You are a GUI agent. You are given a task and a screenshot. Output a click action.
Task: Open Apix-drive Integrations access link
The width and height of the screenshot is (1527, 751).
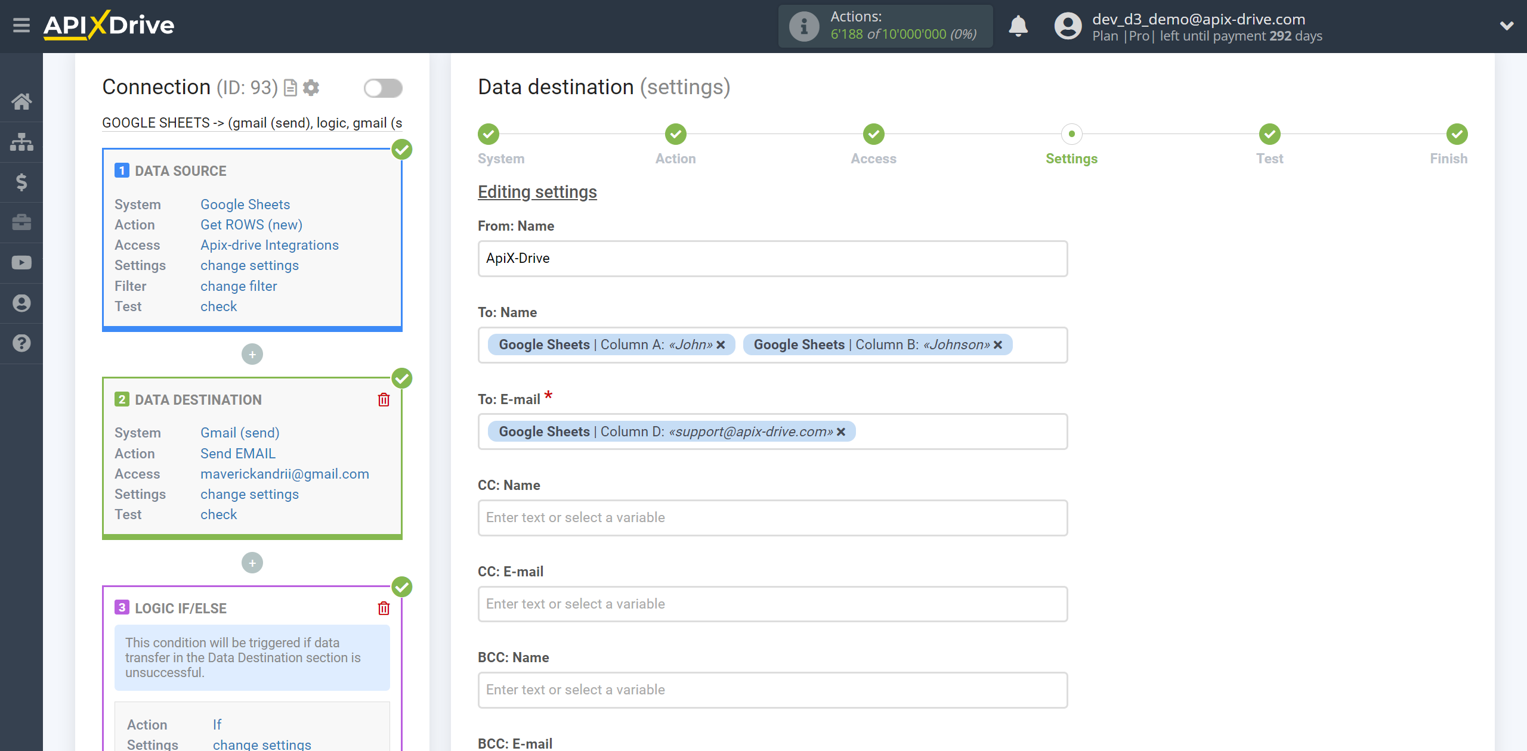270,245
